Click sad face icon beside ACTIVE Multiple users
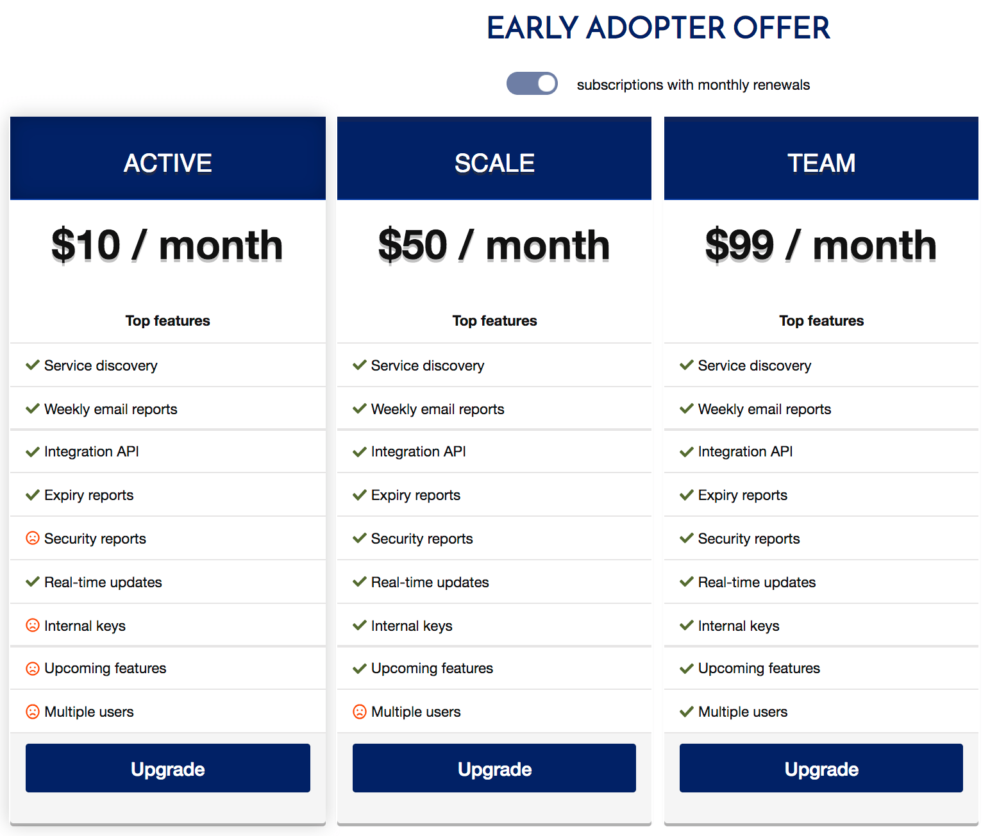The height and width of the screenshot is (836, 990). coord(33,712)
